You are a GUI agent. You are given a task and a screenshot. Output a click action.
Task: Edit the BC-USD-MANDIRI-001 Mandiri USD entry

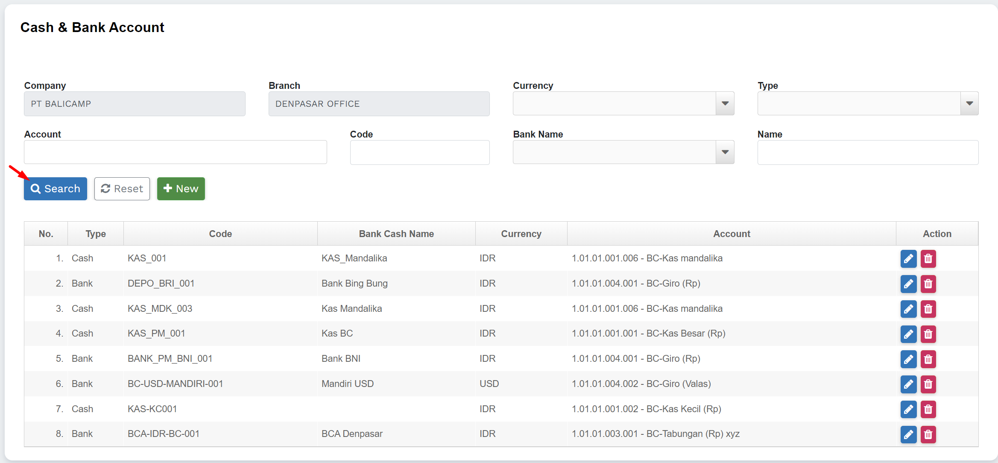[908, 384]
